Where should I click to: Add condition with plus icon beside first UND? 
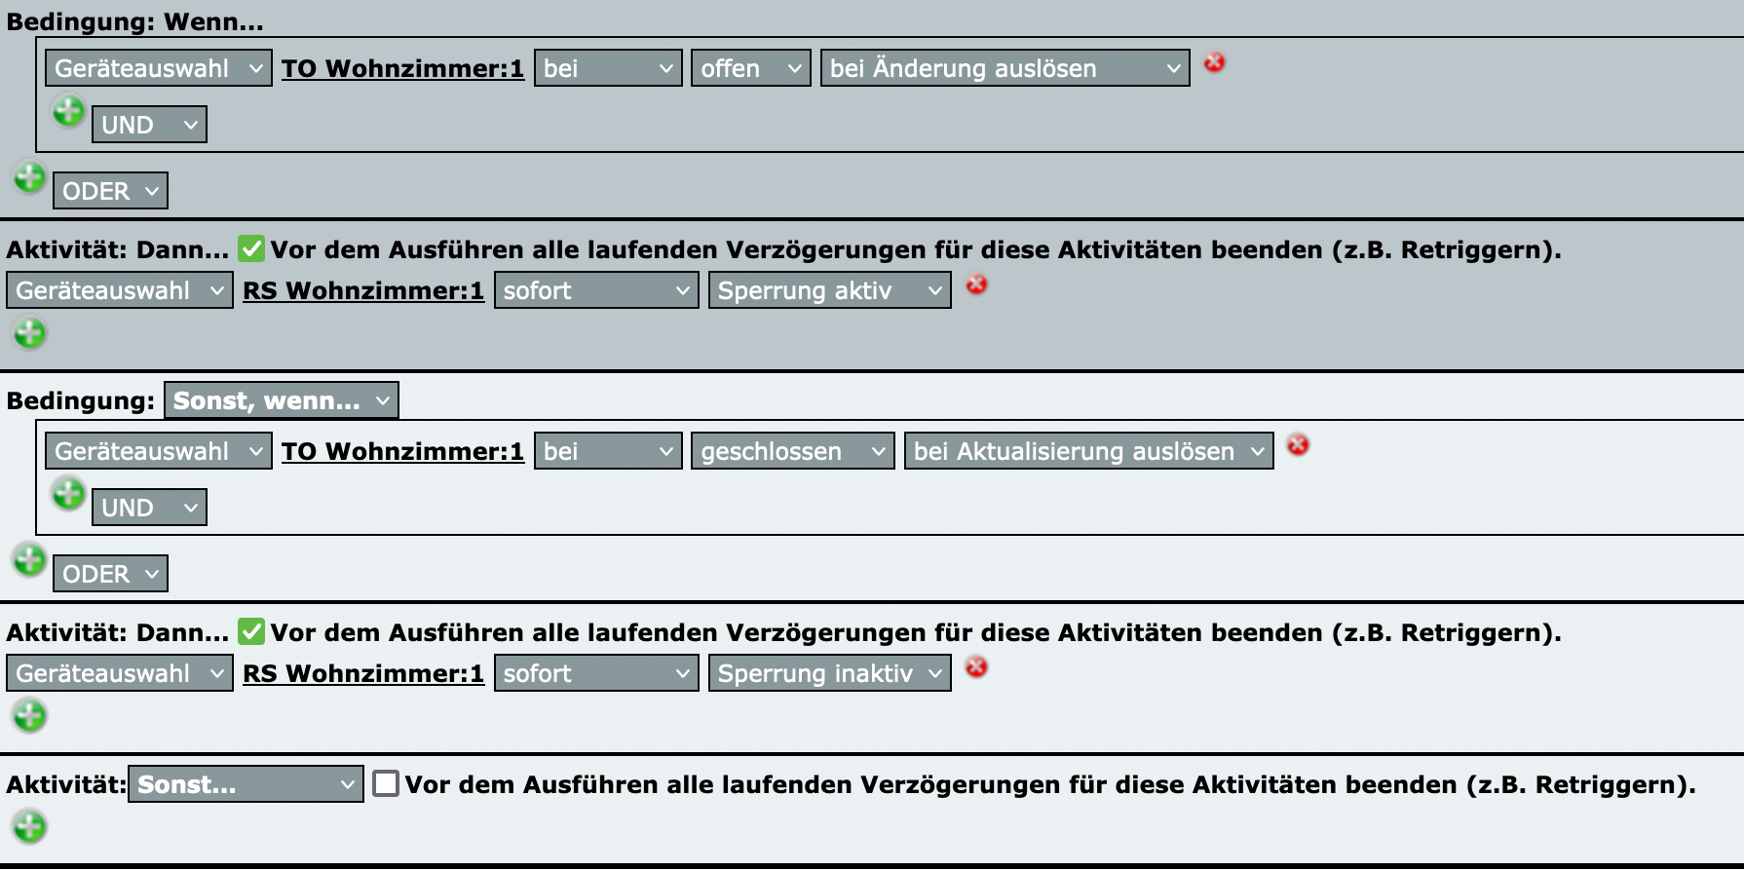(68, 112)
